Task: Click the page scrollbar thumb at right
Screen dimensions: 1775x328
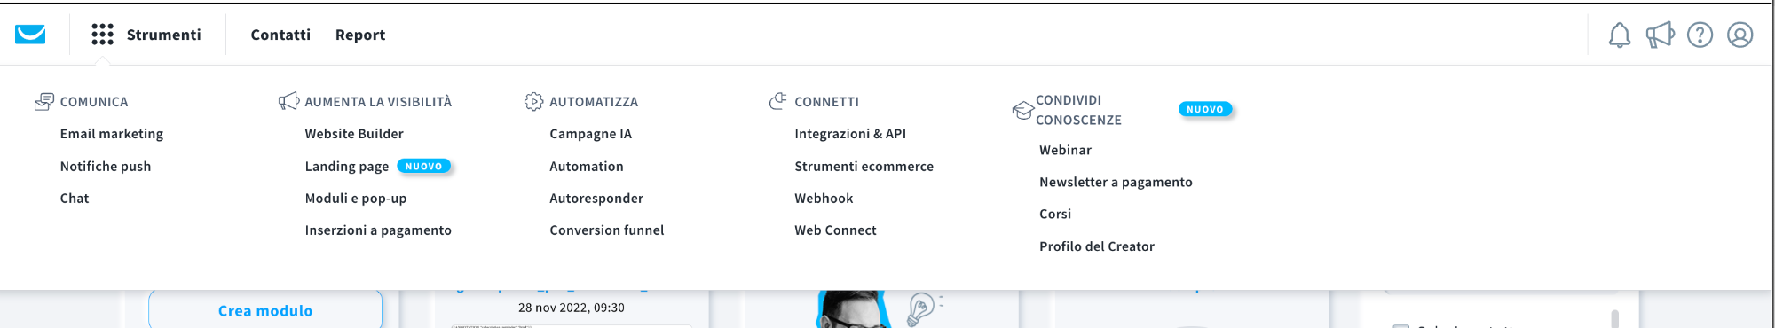Action: 1614,318
